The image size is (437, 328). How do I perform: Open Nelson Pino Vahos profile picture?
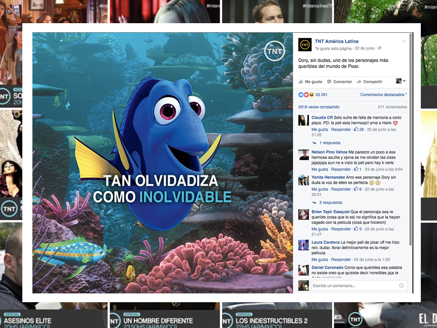(x=304, y=154)
